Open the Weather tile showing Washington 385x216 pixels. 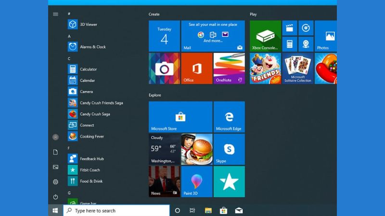pos(164,149)
